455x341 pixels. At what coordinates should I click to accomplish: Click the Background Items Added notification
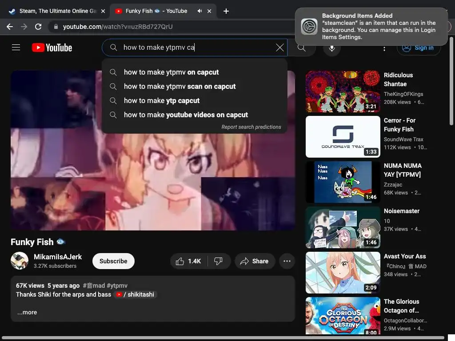click(371, 26)
